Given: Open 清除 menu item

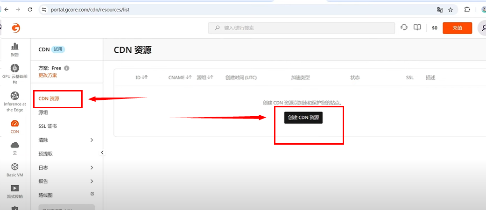Looking at the screenshot, I should (43, 140).
